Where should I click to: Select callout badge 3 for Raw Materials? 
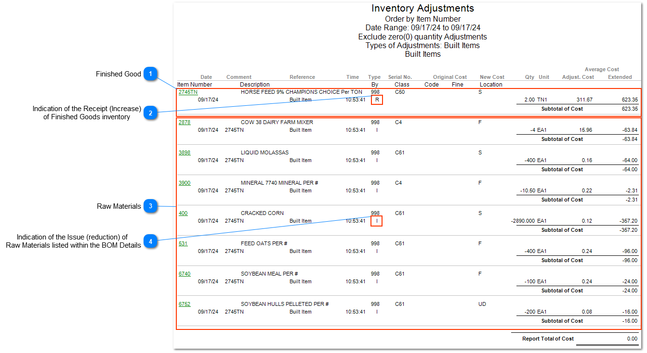pos(151,206)
